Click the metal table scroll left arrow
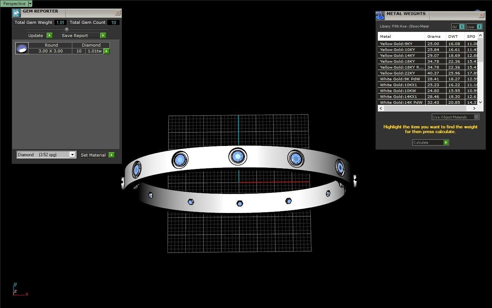 (x=381, y=108)
